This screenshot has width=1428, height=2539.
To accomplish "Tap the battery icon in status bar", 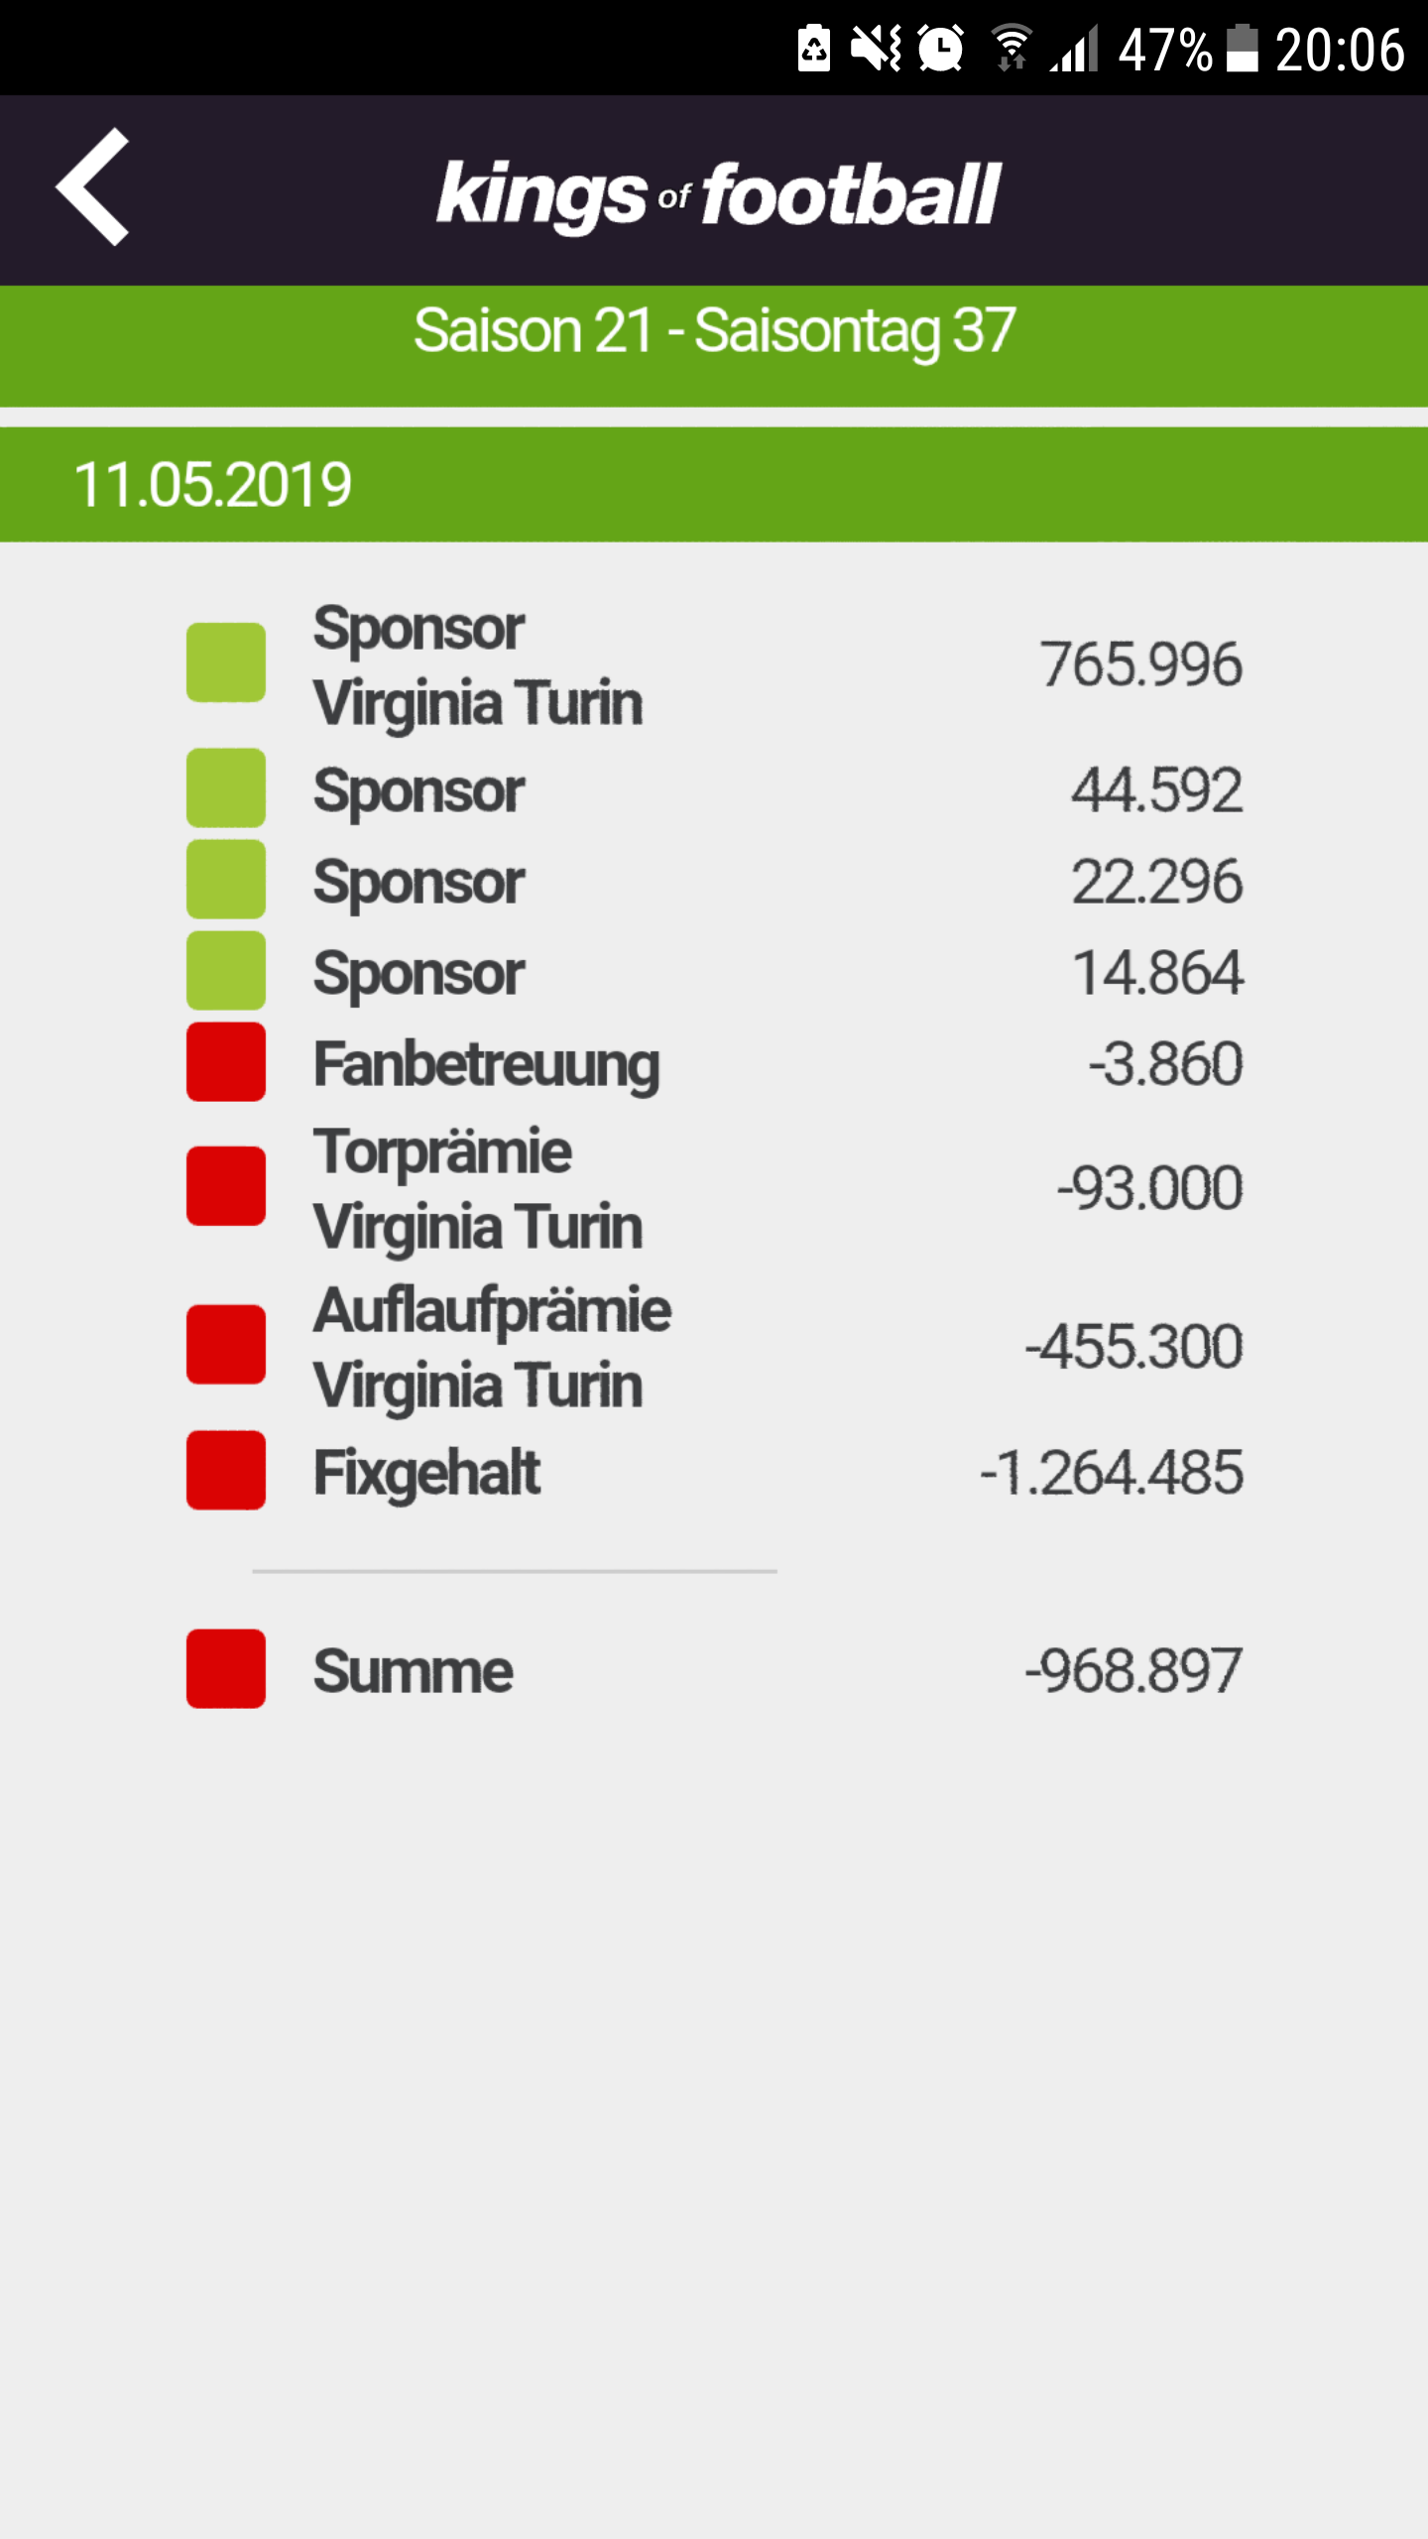I will pyautogui.click(x=1242, y=49).
